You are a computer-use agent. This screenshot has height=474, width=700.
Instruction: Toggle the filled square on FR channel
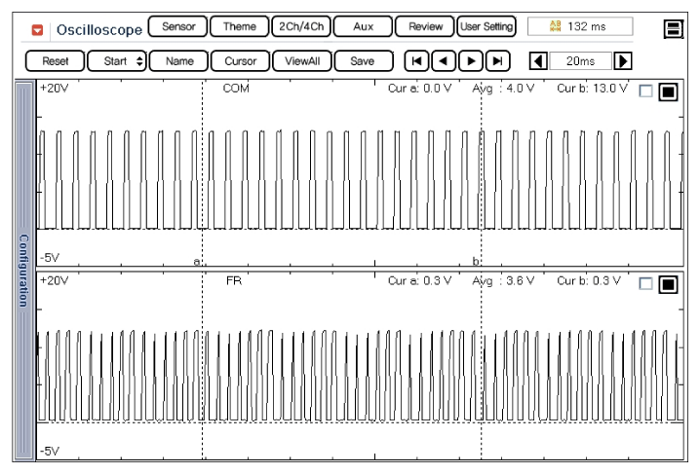point(668,284)
